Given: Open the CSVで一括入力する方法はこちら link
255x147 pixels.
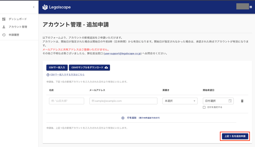Looking at the screenshot, I should (67, 74).
